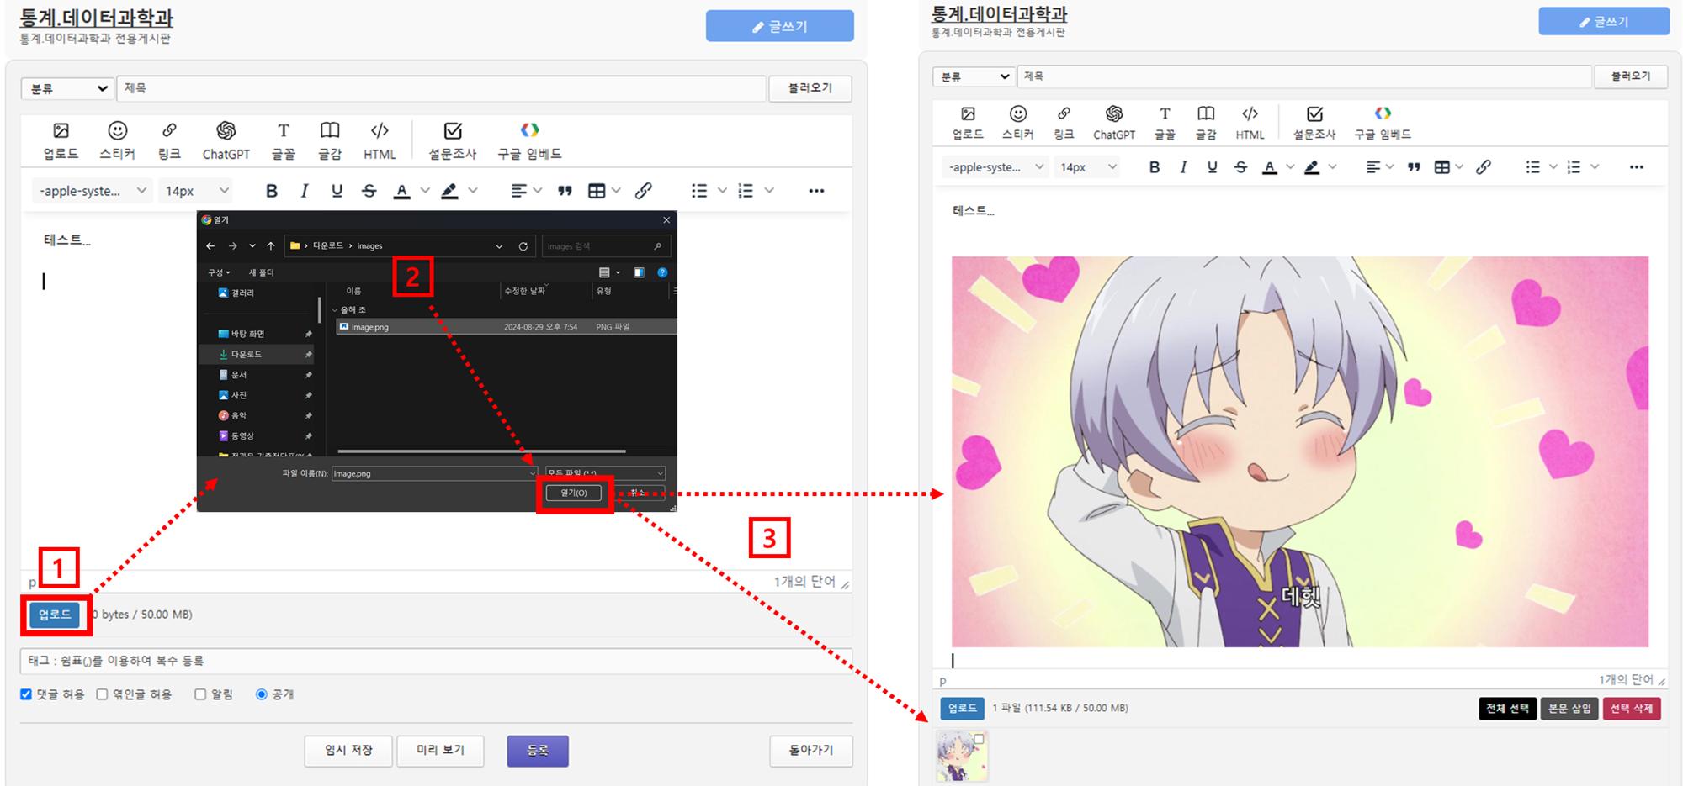Go back in the file dialog navigation
1683x786 pixels.
point(210,246)
